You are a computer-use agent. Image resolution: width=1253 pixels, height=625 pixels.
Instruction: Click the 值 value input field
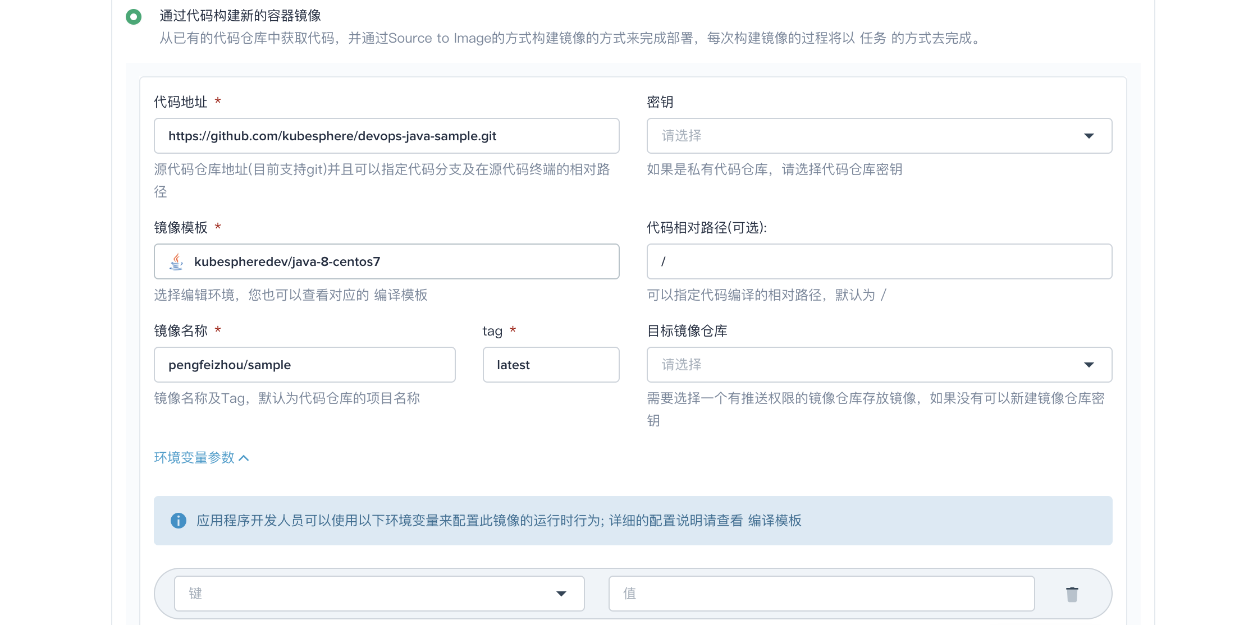coord(821,594)
